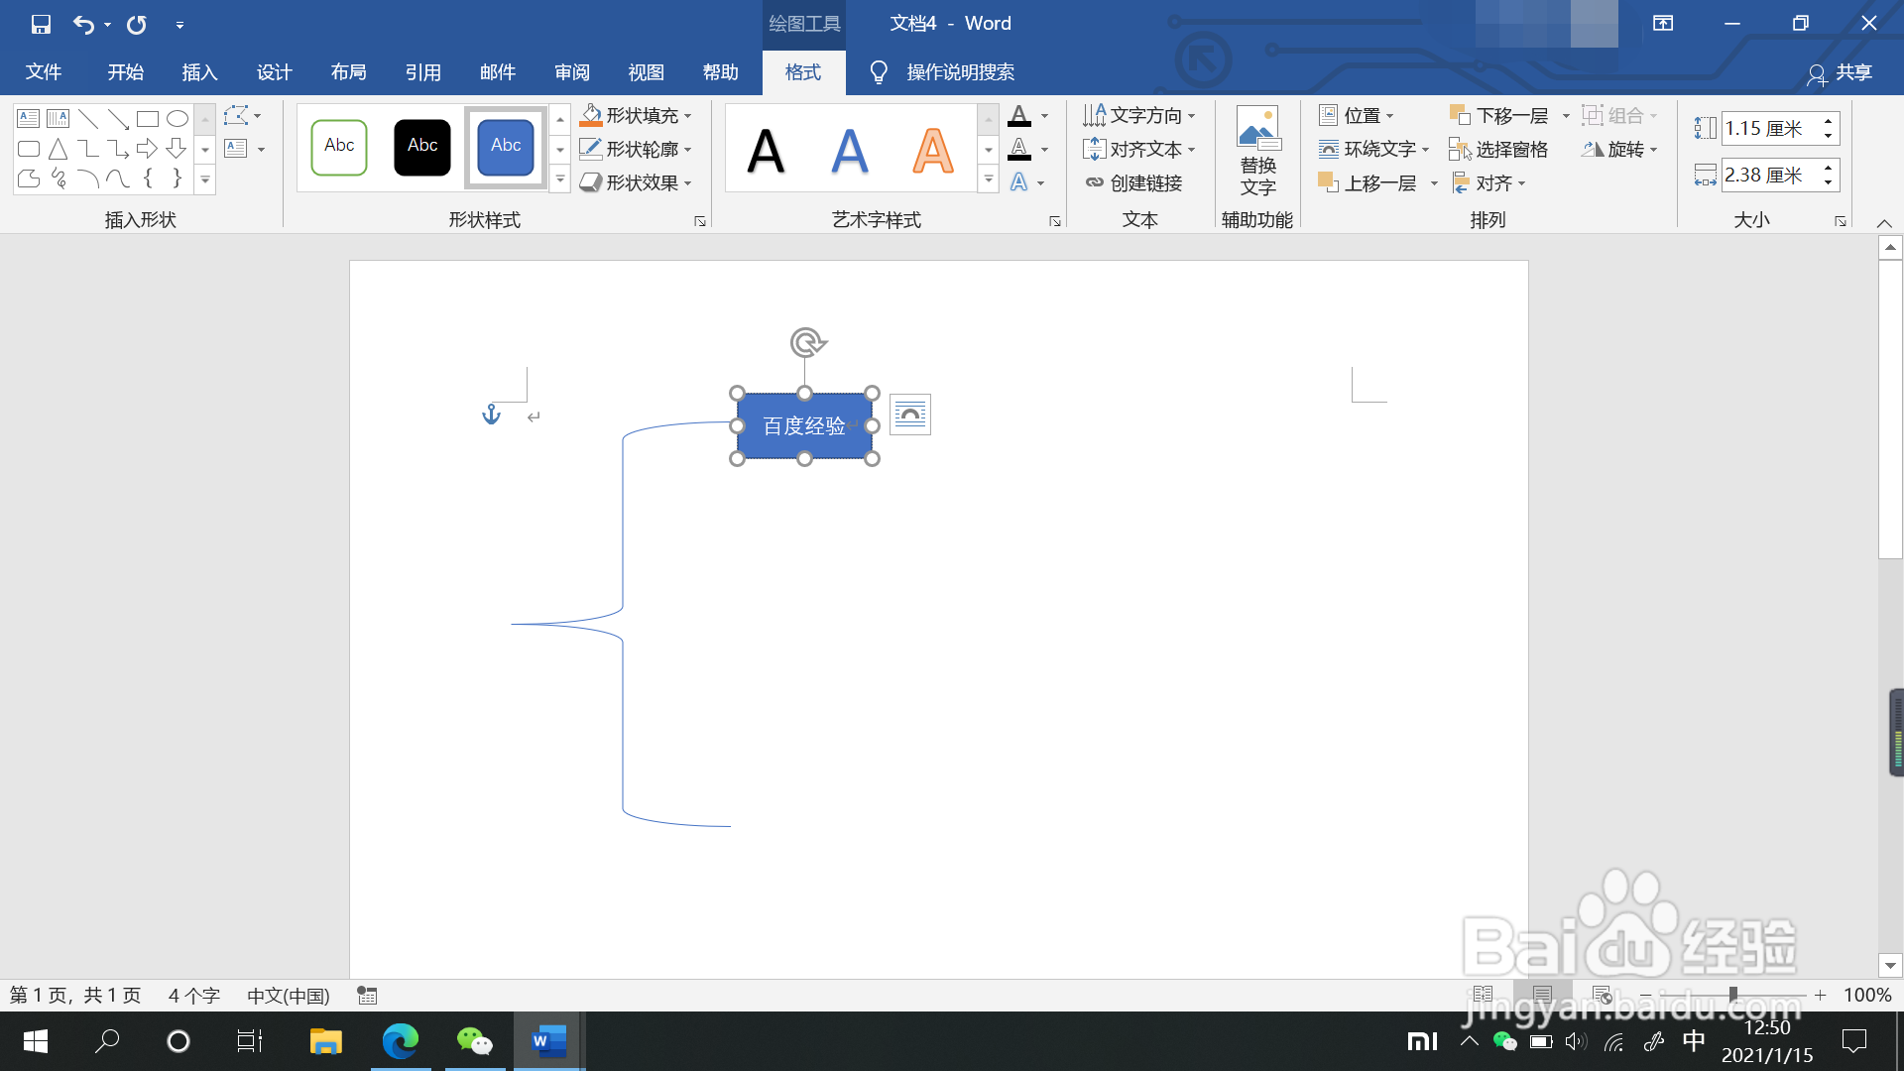Open 环绕文字 wrap text dropdown

tap(1373, 150)
